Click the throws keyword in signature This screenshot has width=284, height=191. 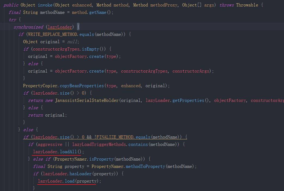tap(226, 5)
